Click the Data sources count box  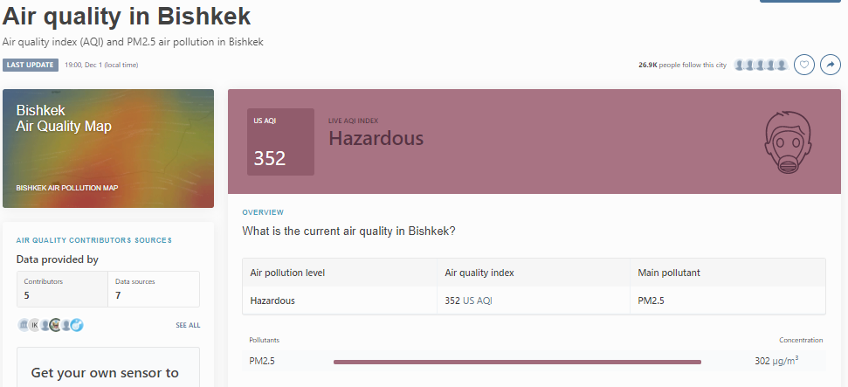154,289
